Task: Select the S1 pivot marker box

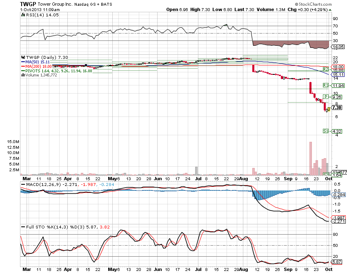Action: (325, 131)
